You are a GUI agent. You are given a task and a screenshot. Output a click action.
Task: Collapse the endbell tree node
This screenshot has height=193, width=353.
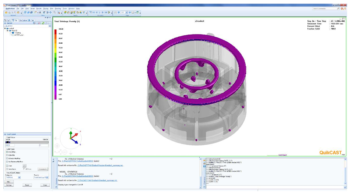[5, 29]
